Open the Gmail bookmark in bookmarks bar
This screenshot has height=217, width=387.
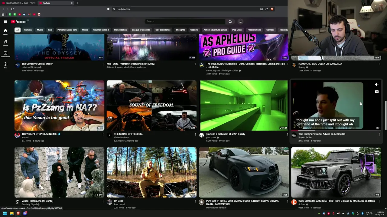(x=29, y=14)
